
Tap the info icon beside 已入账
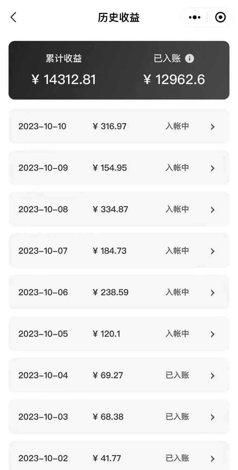pyautogui.click(x=190, y=58)
